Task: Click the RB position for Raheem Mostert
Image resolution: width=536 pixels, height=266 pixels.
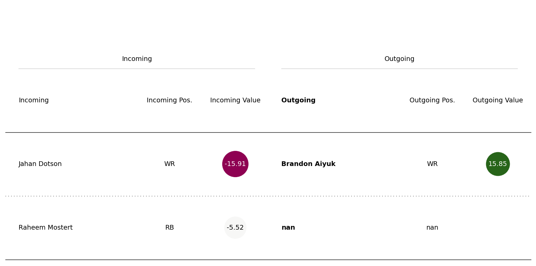Action: [x=169, y=228]
